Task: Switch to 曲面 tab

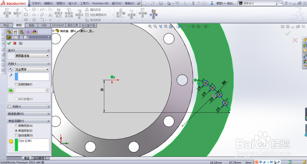Action: 31,25
